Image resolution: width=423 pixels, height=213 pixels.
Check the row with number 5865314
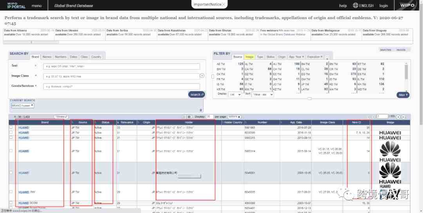coord(11,151)
